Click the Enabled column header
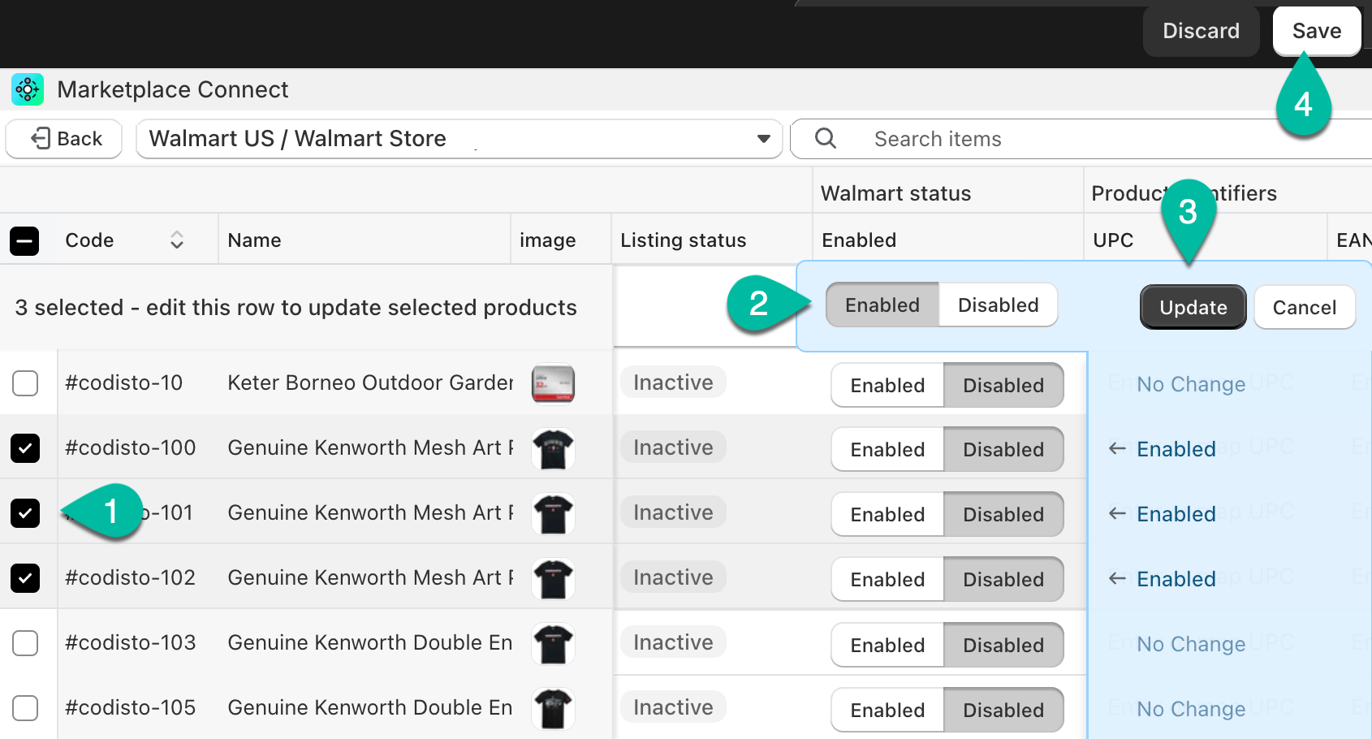Viewport: 1372px width, 739px height. (x=859, y=240)
